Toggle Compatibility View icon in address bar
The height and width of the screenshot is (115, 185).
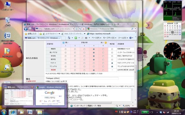click(x=76, y=29)
